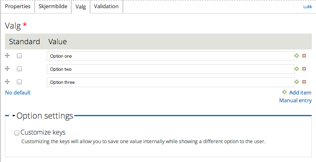Remove Option three with the red X icon

(304, 82)
